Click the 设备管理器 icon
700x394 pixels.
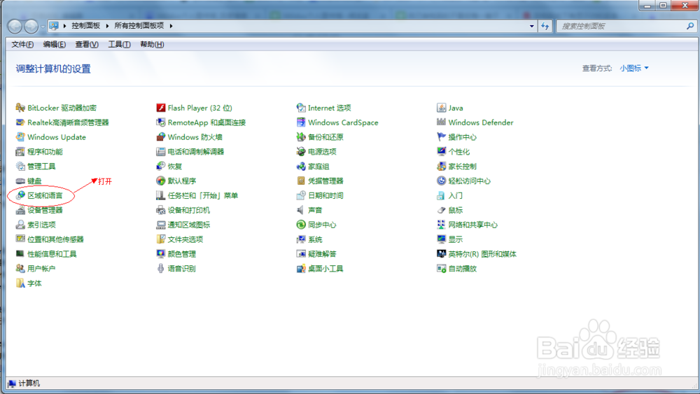click(20, 210)
